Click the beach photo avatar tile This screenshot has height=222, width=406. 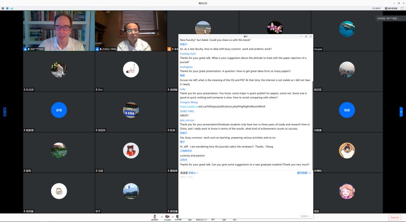click(x=203, y=27)
